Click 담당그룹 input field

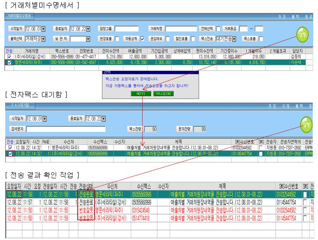point(127,29)
